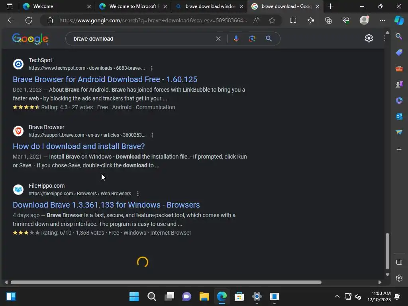The width and height of the screenshot is (408, 306).
Task: Go back to previous page
Action: 11,20
